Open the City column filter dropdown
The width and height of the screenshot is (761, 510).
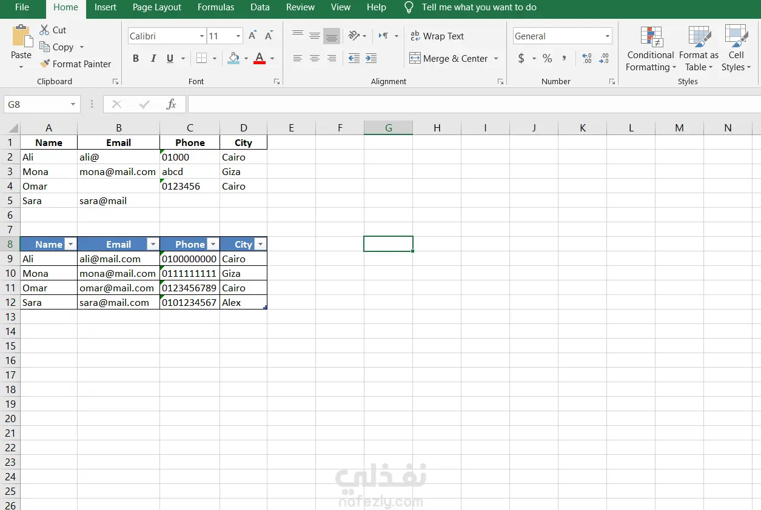[260, 244]
